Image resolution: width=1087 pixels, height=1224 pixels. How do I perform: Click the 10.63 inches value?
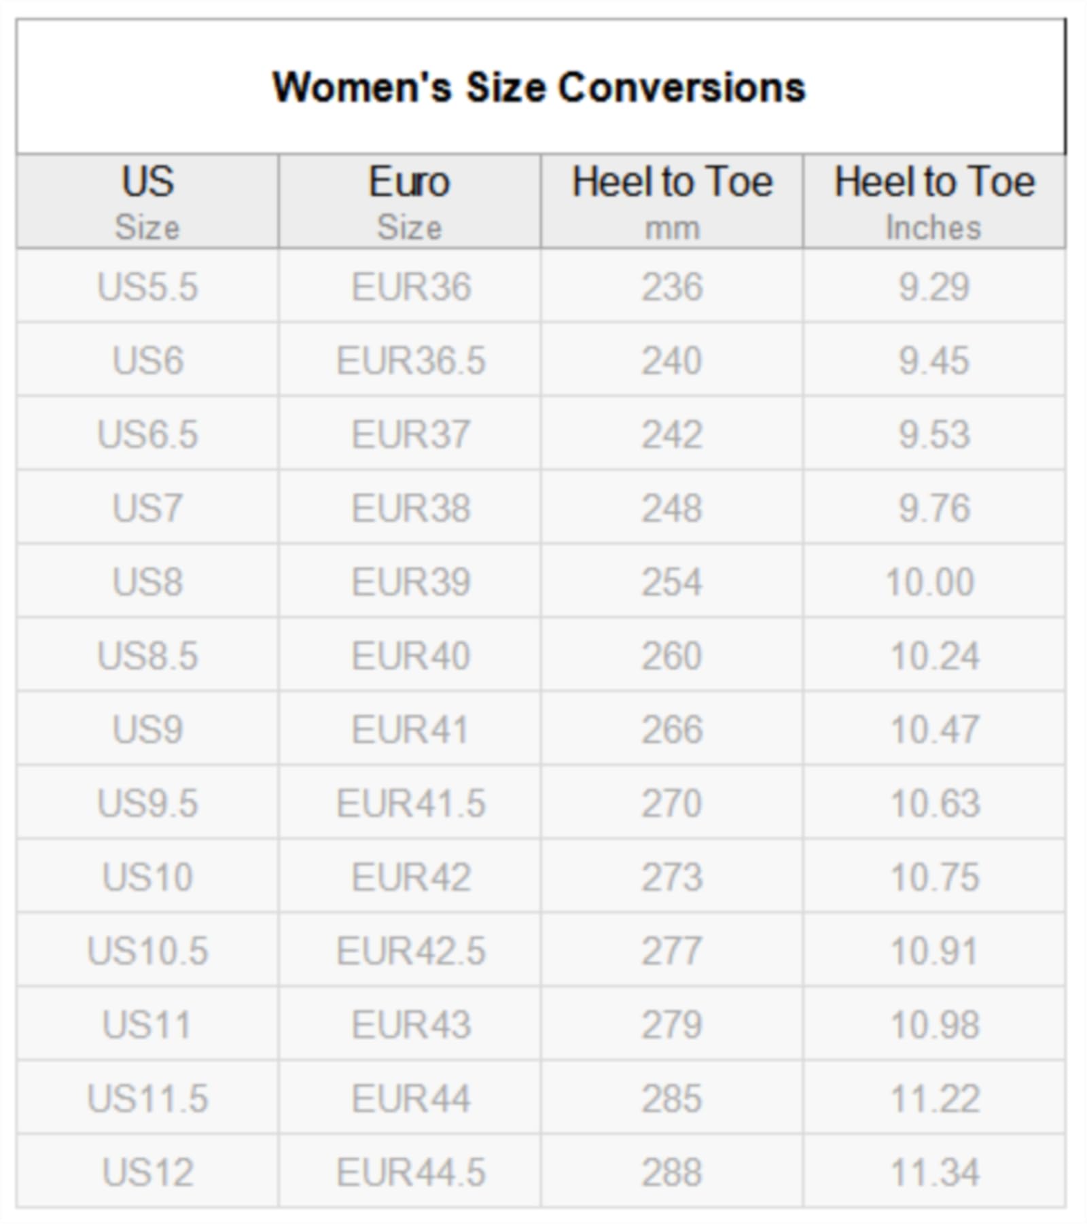click(x=934, y=803)
